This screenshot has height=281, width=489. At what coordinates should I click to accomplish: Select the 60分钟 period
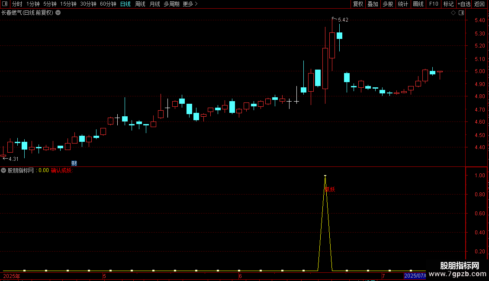pos(108,4)
